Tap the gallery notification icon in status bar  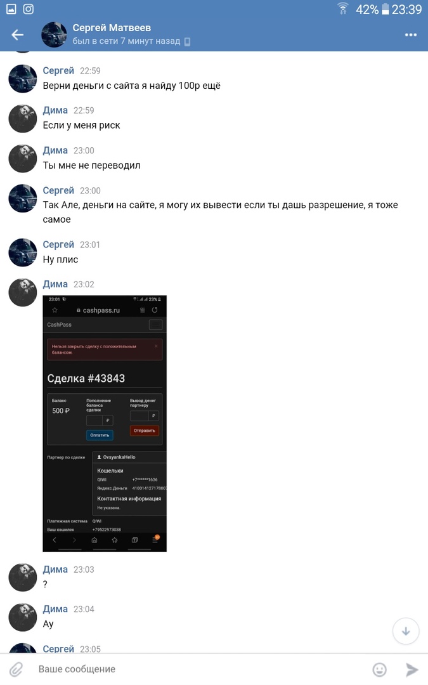11,9
